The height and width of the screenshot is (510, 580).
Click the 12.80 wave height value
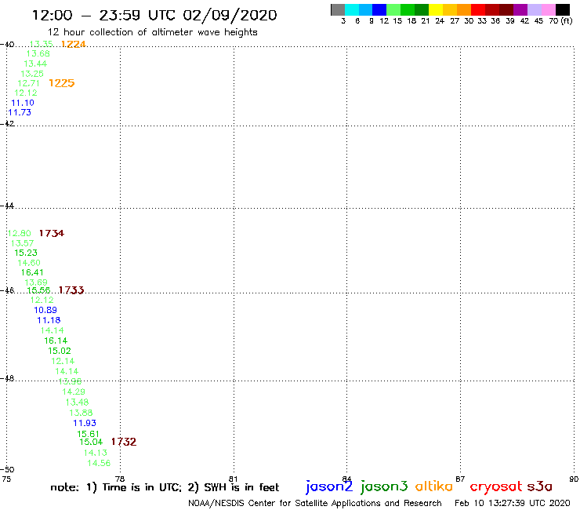point(20,233)
